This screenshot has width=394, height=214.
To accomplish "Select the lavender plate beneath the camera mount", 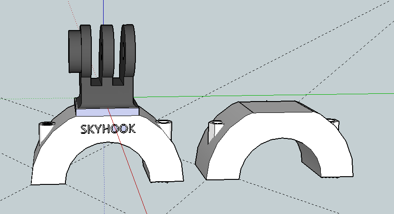I will (108, 111).
